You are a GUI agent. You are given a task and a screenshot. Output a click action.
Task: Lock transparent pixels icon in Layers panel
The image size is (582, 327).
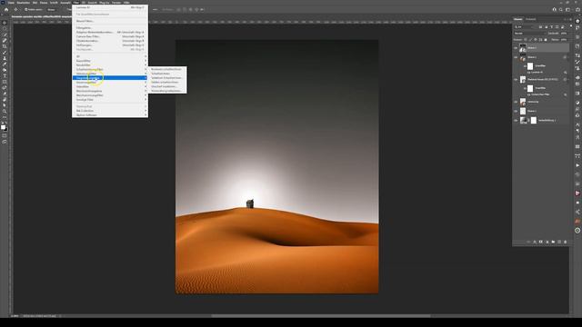coord(526,40)
